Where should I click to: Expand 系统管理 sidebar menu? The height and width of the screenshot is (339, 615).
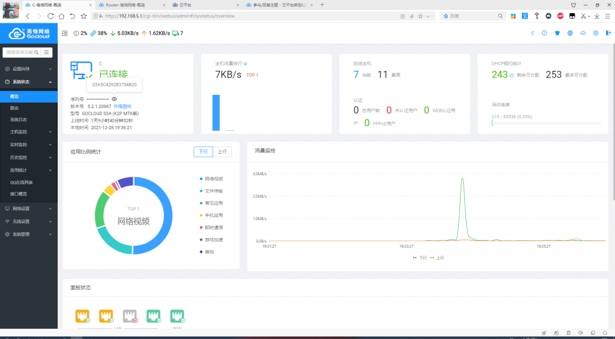point(29,235)
